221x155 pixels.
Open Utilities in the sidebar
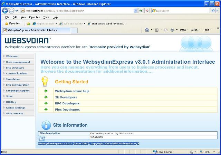(18, 102)
